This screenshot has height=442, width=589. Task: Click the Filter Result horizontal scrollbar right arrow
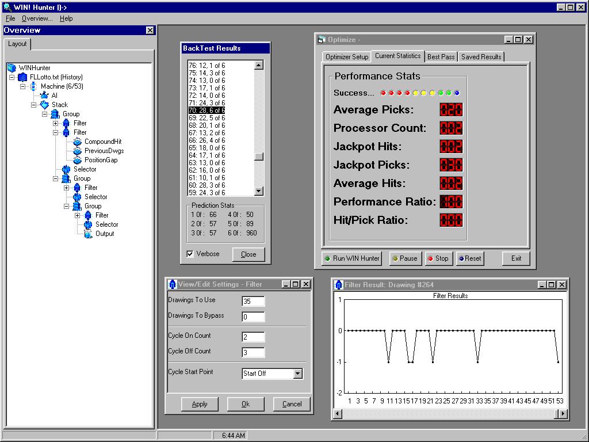tap(563, 414)
